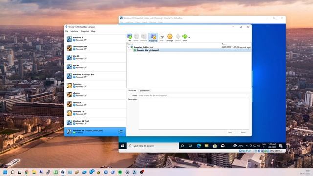Click inside the snapshot Description text area
This screenshot has width=313, height=176.
point(194,114)
